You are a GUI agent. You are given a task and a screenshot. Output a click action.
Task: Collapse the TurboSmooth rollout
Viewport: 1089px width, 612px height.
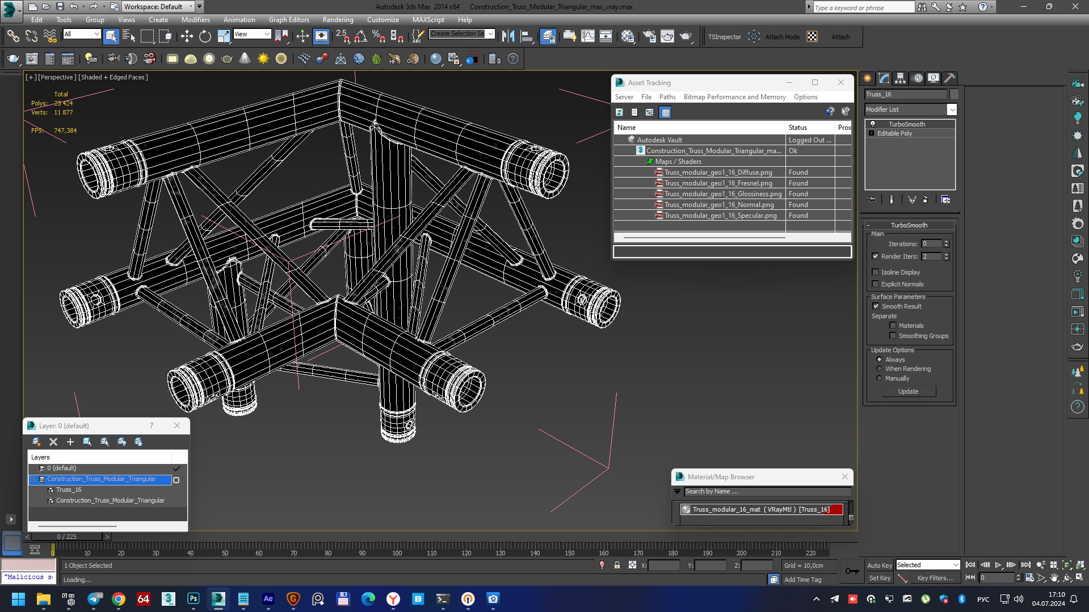(x=868, y=225)
